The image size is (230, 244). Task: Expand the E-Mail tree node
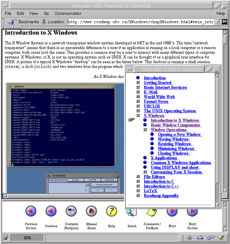tap(138, 92)
